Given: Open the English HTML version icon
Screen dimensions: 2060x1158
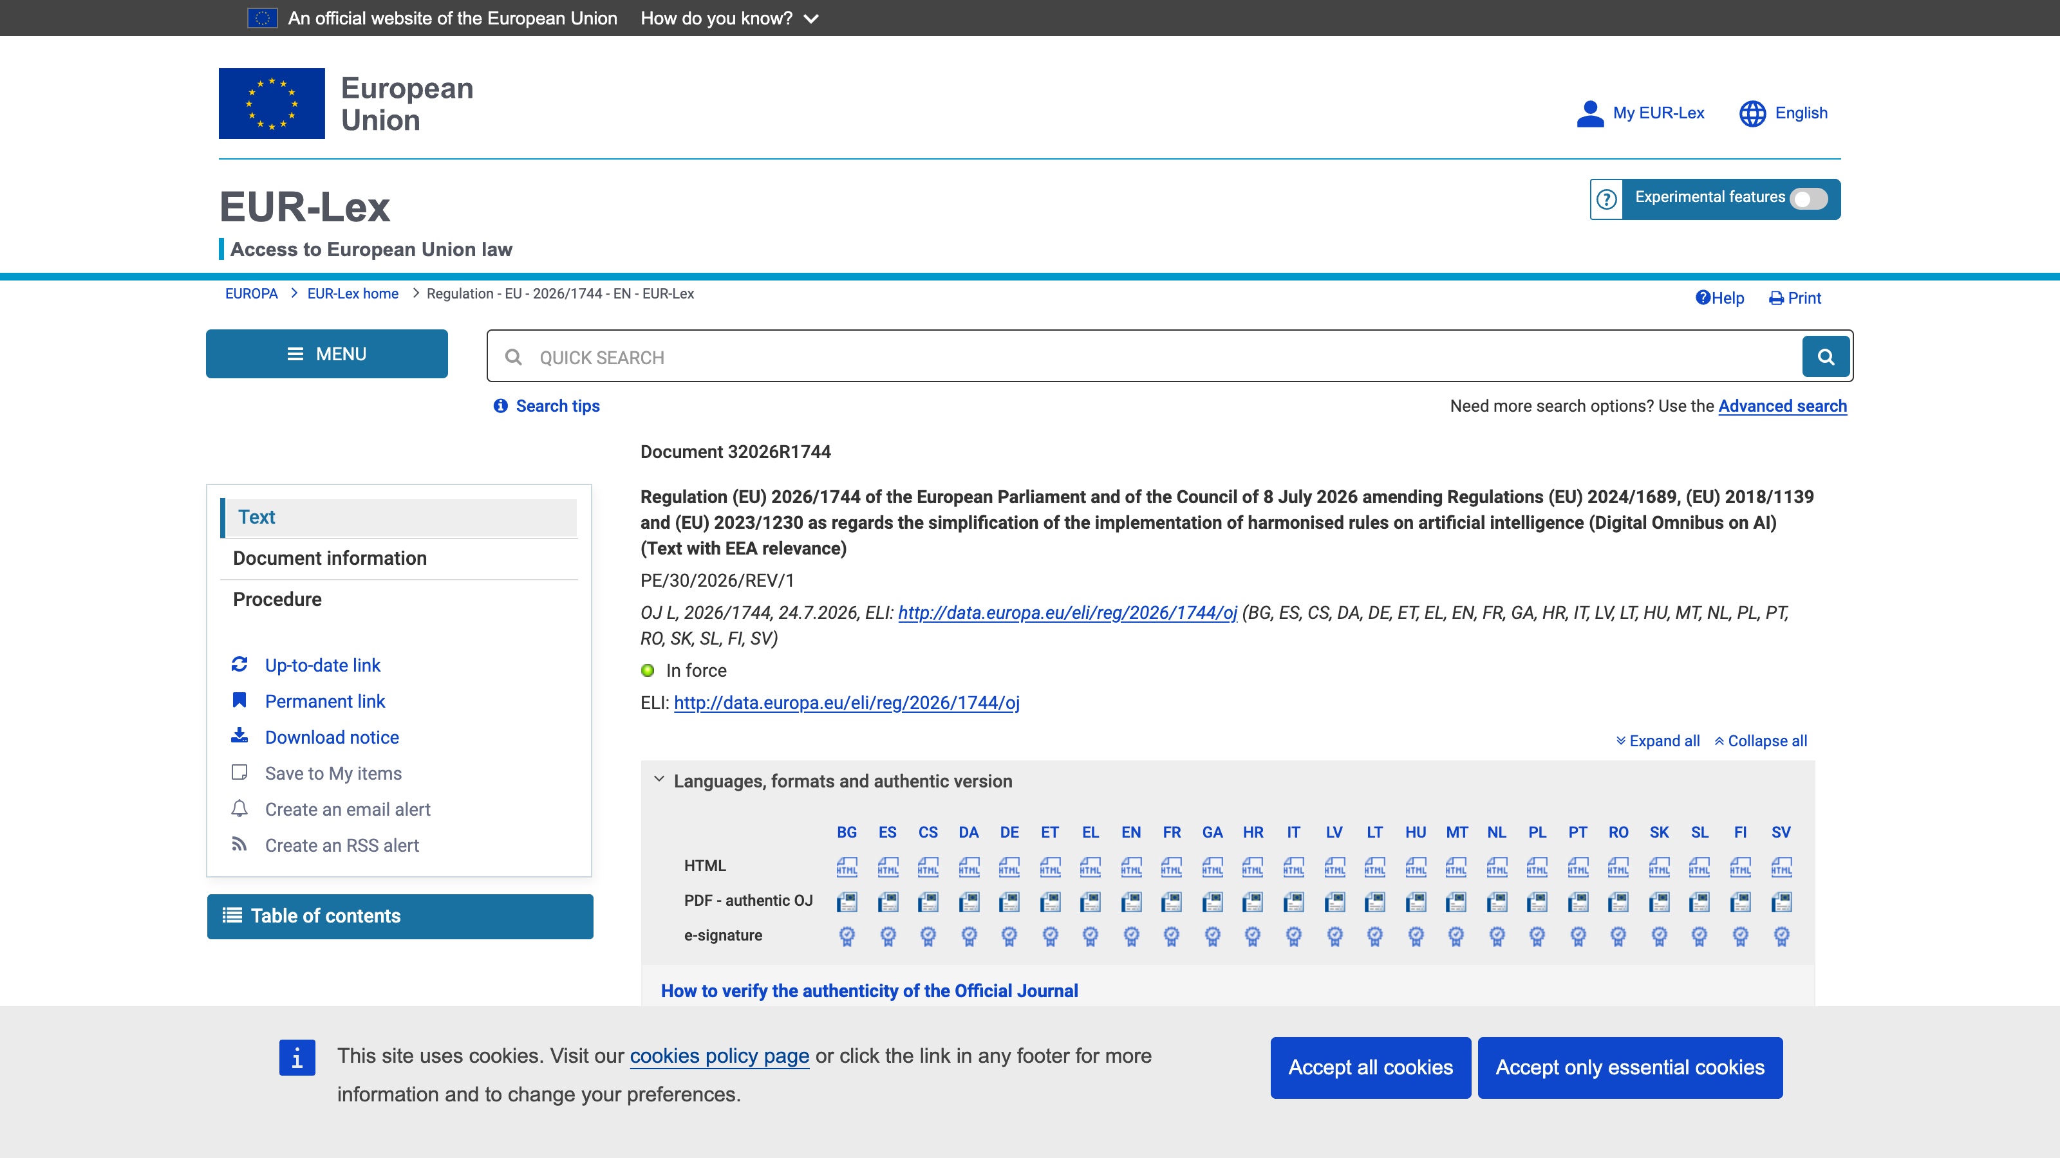Looking at the screenshot, I should (x=1131, y=867).
